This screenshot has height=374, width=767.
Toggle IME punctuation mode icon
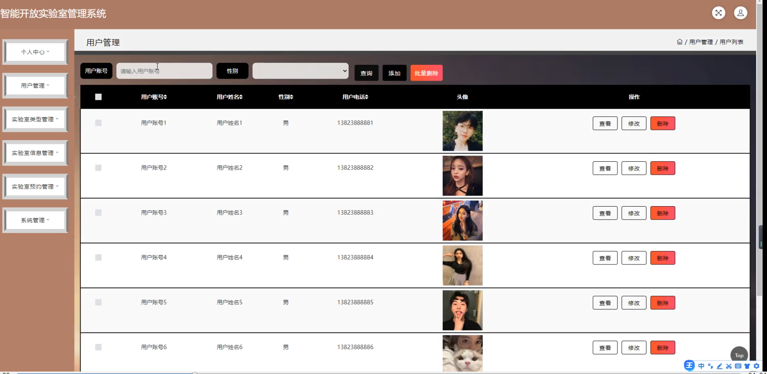(710, 366)
